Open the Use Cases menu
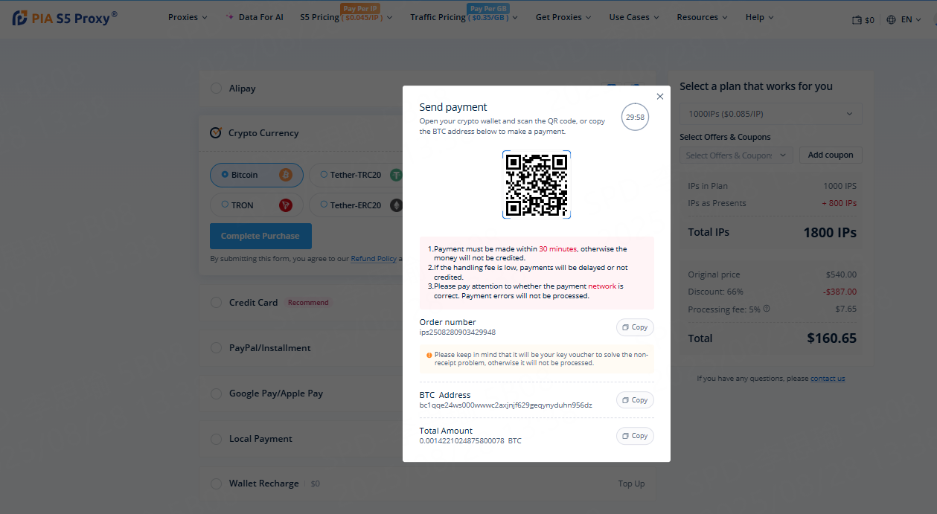Screen dimensions: 937x514 pyautogui.click(x=634, y=17)
